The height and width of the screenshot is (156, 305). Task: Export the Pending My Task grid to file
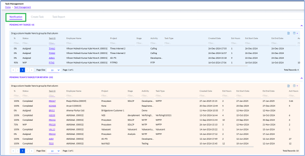click(x=288, y=33)
